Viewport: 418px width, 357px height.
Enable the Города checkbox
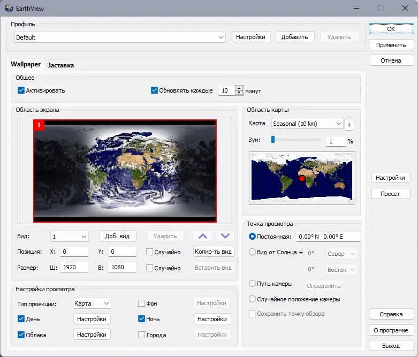tap(142, 335)
